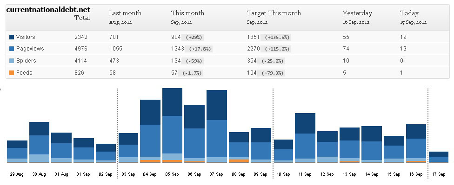Click the Feeds row label
Image resolution: width=454 pixels, height=185 pixels.
24,73
